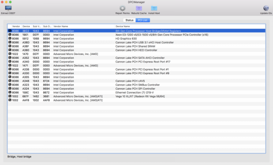This screenshot has width=273, height=165.
Task: Click the icon in the 1901 device row
Action: (x=10, y=35)
